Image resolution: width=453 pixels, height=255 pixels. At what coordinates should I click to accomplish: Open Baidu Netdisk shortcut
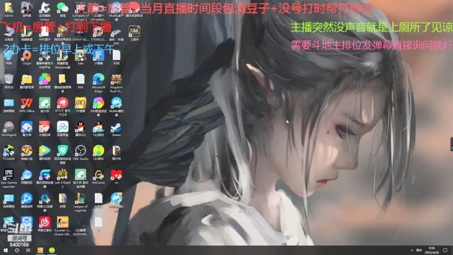tap(63, 129)
